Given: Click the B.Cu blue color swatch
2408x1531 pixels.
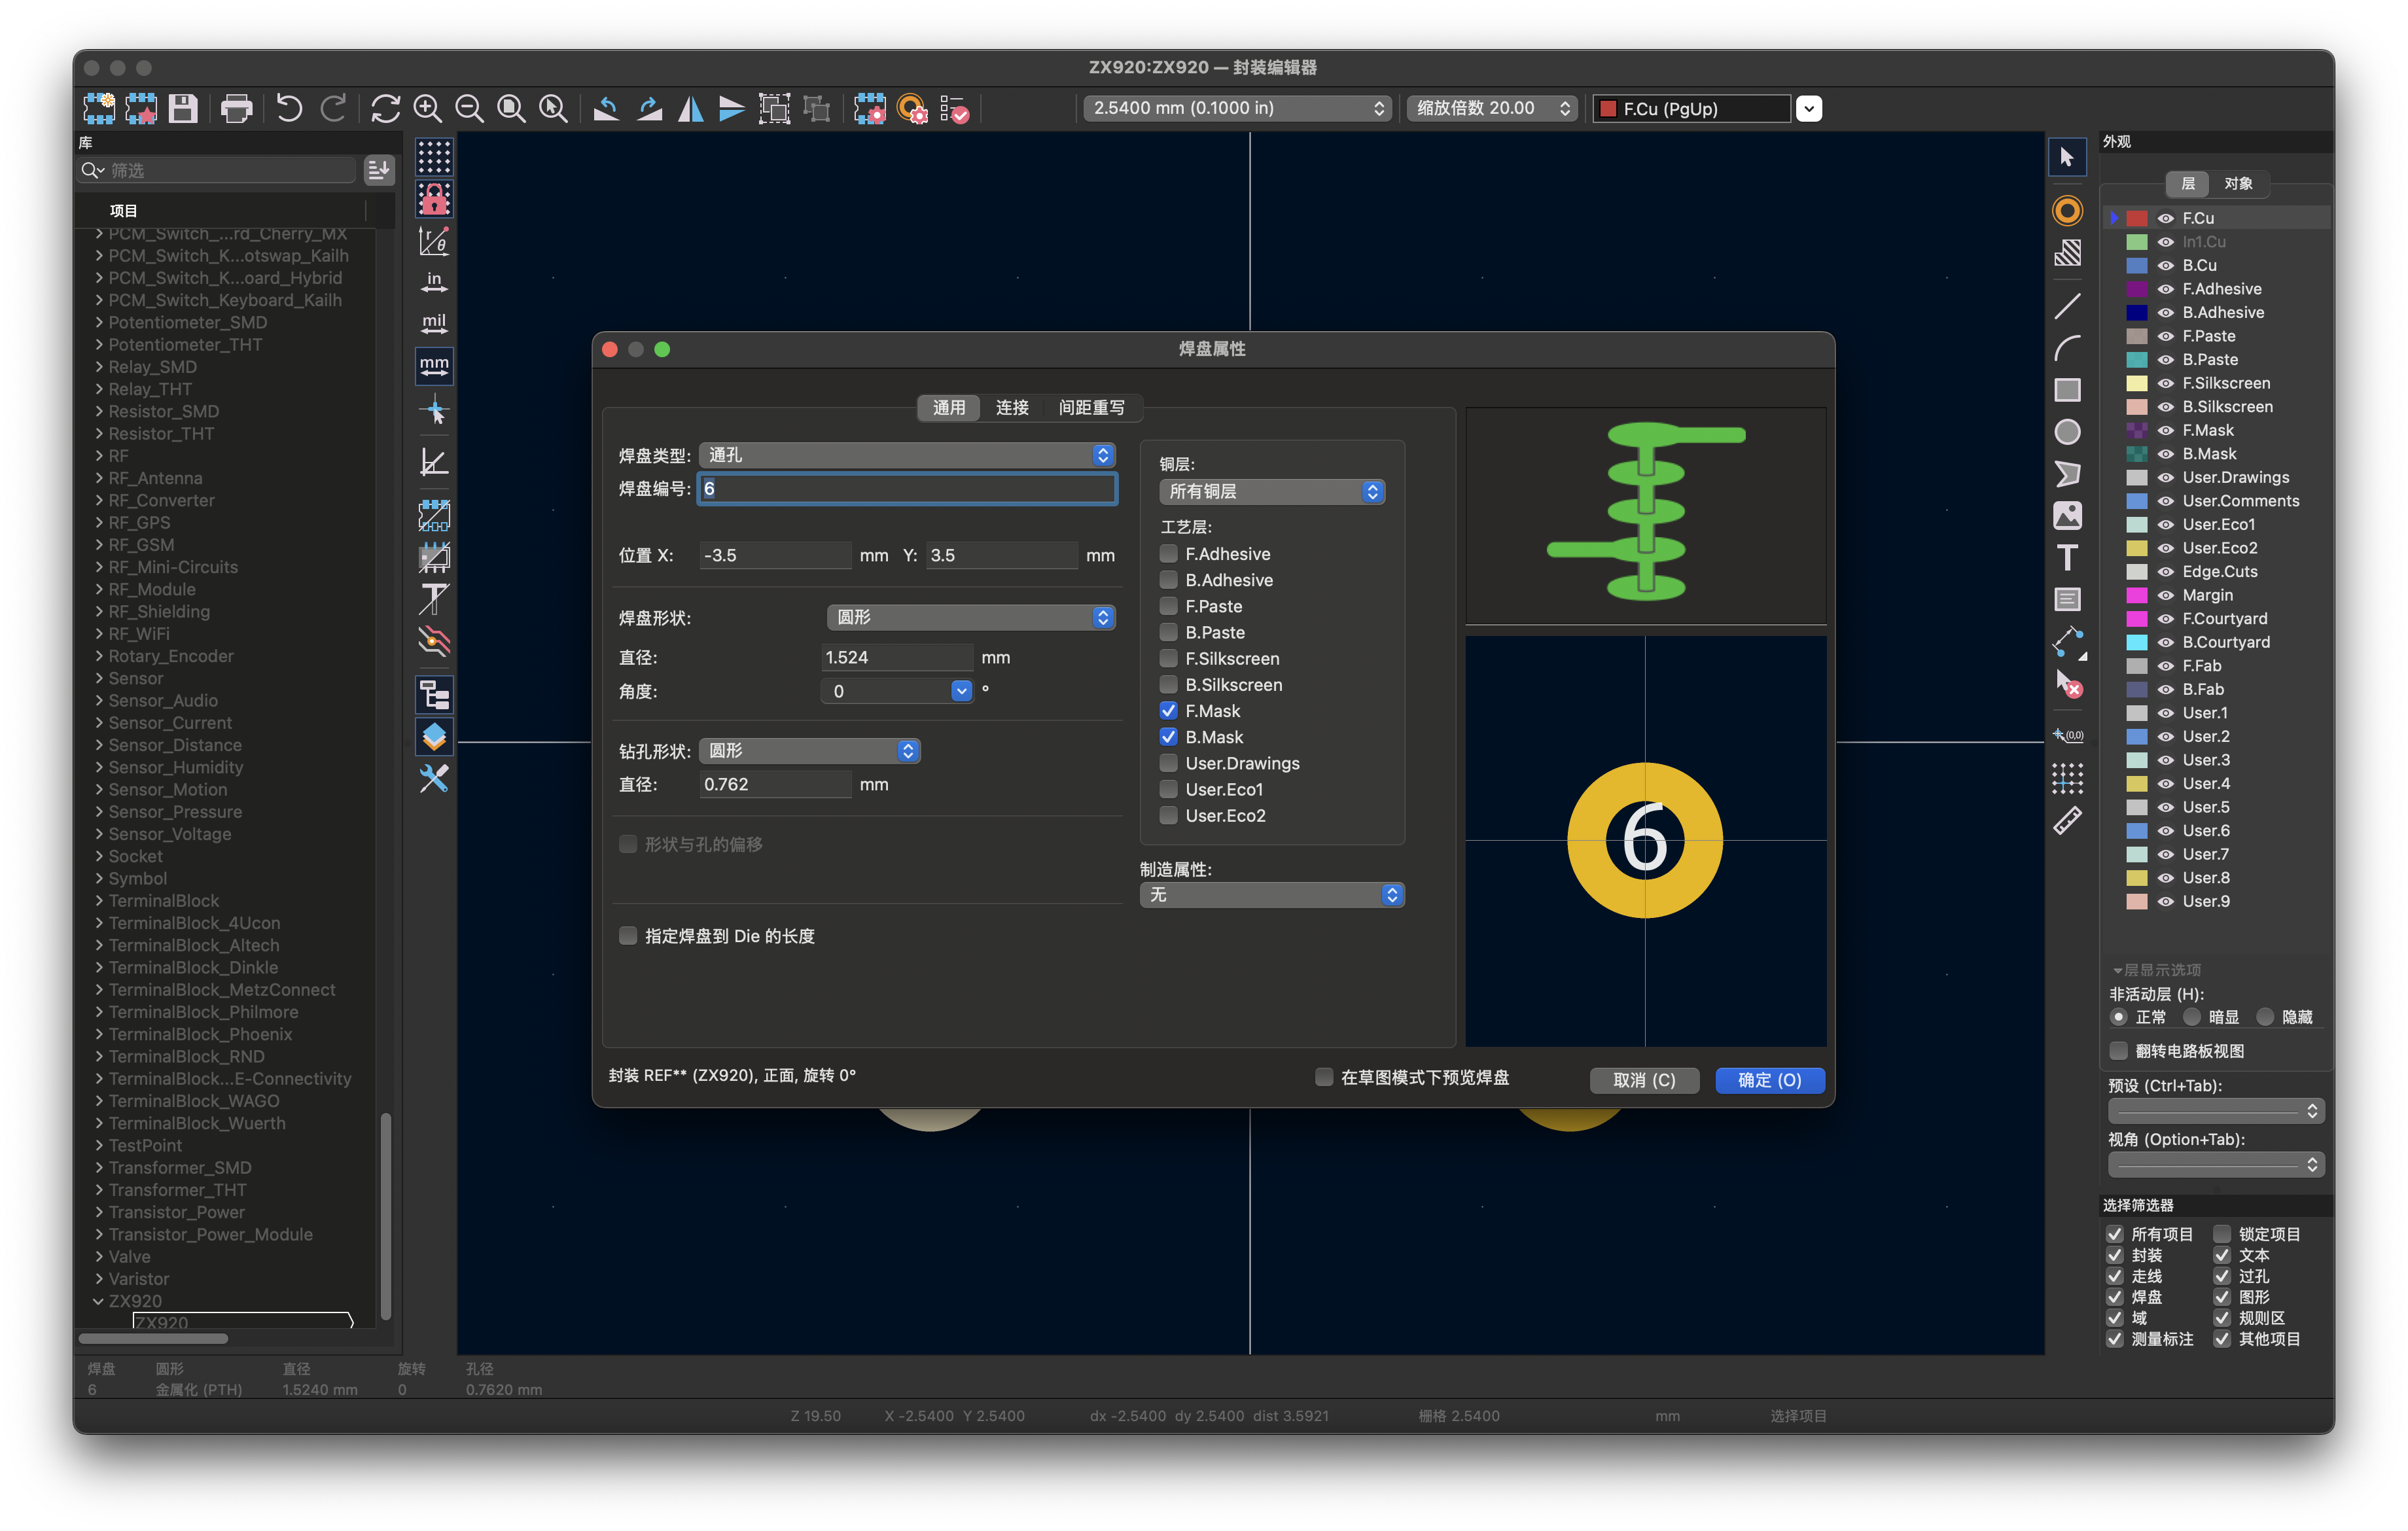Looking at the screenshot, I should pyautogui.click(x=2136, y=265).
